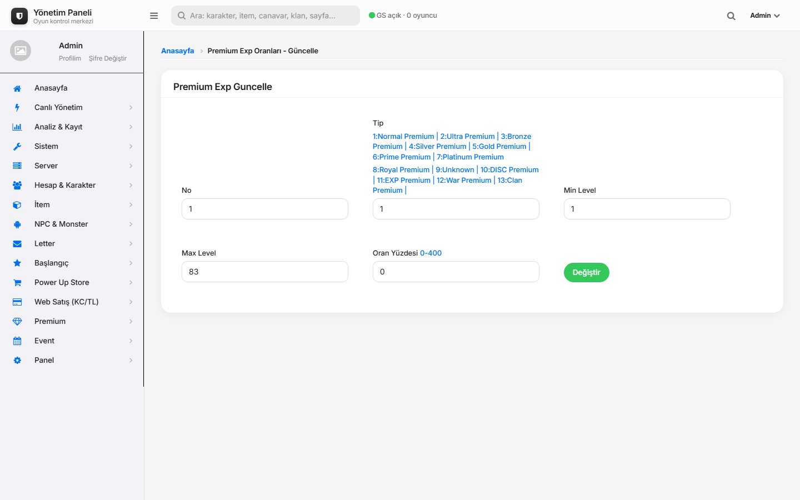Open the Event sidebar menu item

pyautogui.click(x=72, y=341)
